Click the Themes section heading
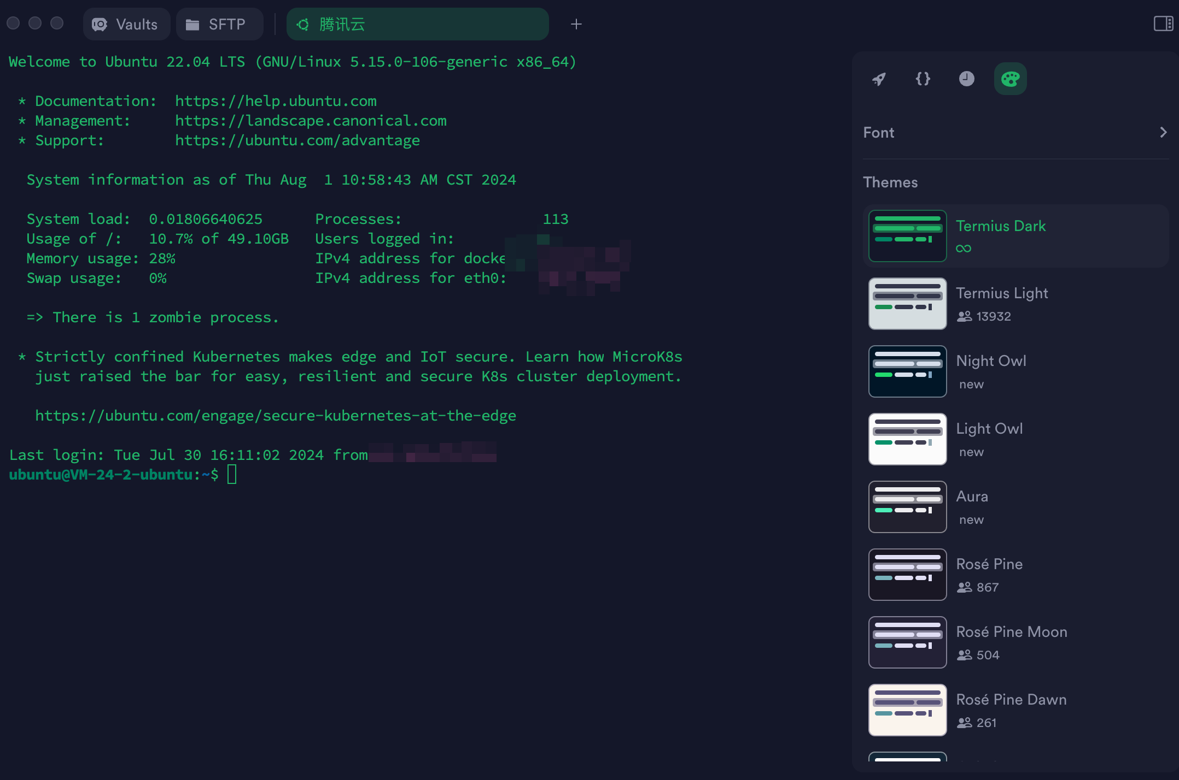This screenshot has width=1179, height=780. point(890,182)
